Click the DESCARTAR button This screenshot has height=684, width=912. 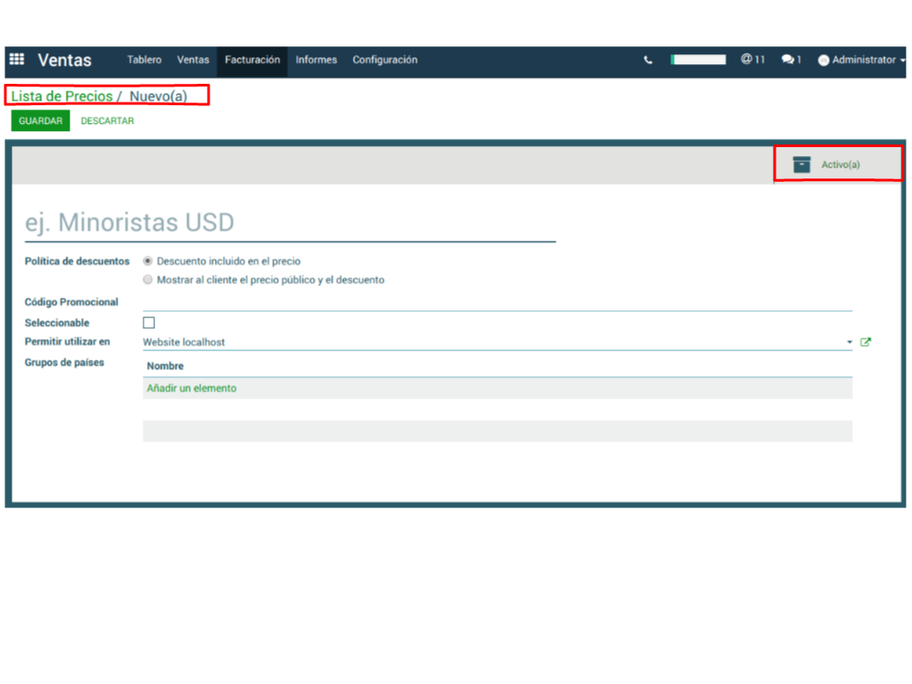(107, 121)
